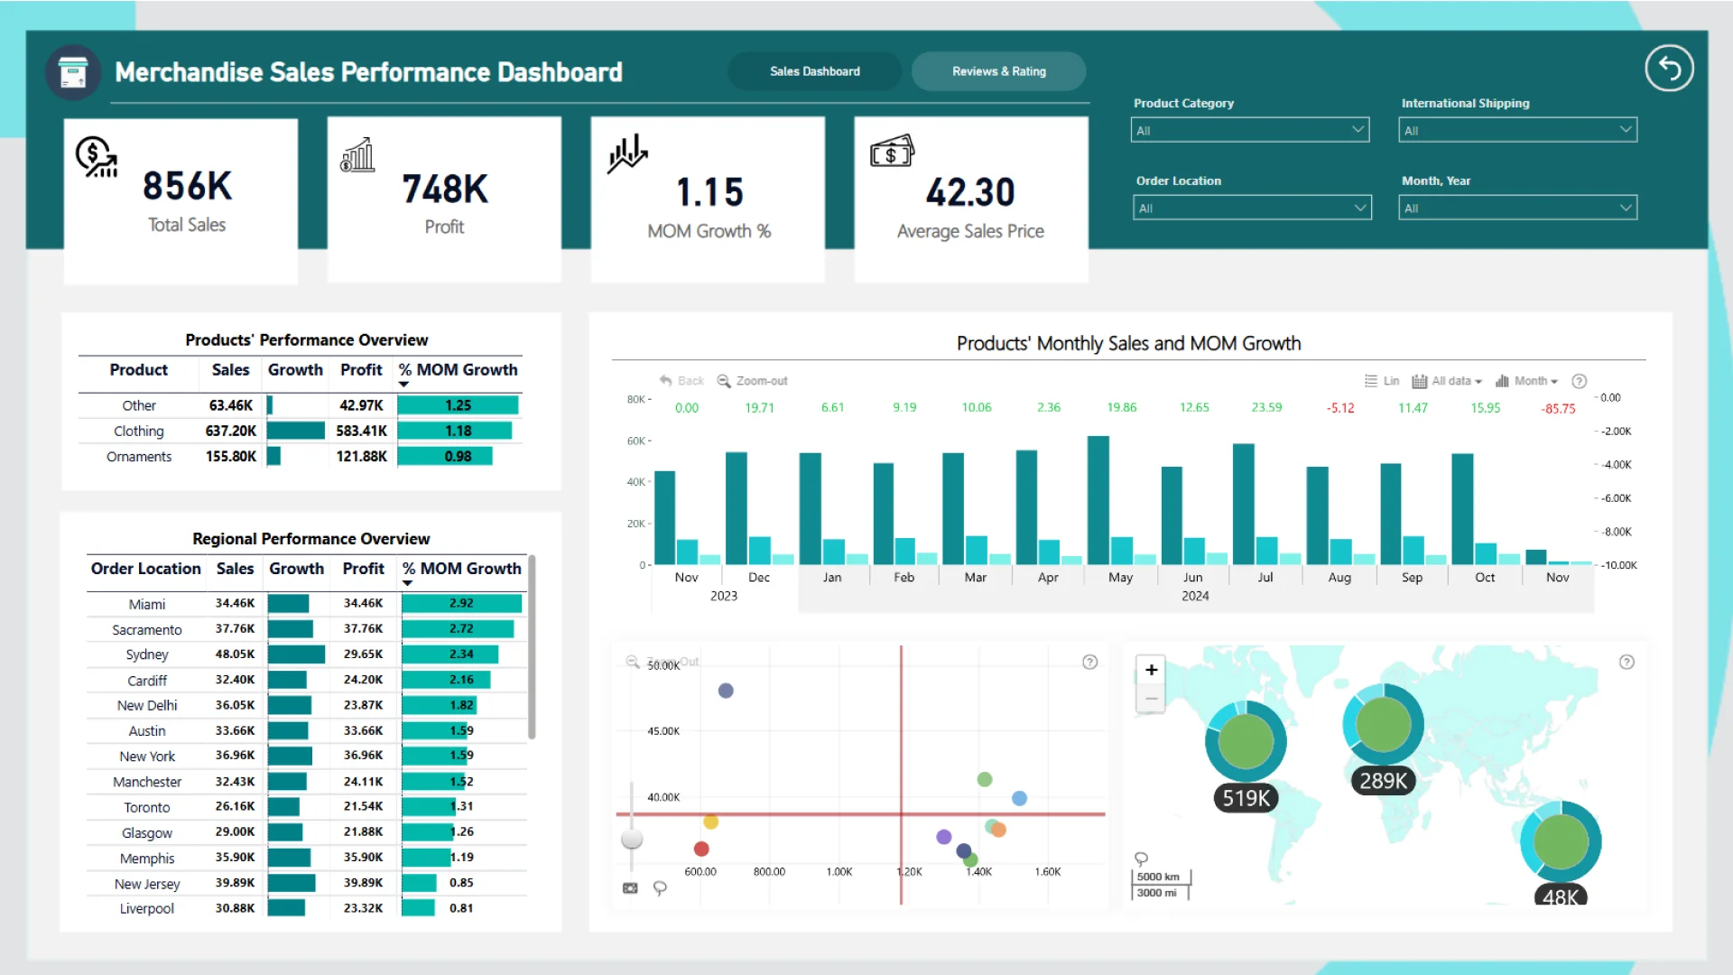The width and height of the screenshot is (1733, 975).
Task: Select Sacramento in regional table
Action: (x=307, y=629)
